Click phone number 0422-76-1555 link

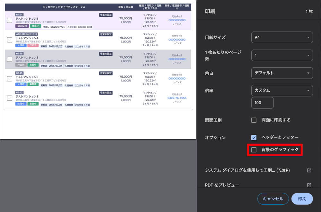pyautogui.click(x=177, y=98)
